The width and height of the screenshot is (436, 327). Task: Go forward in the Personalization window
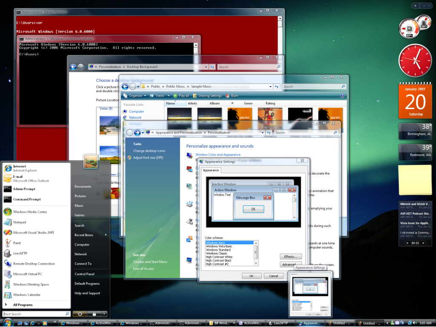[x=137, y=133]
